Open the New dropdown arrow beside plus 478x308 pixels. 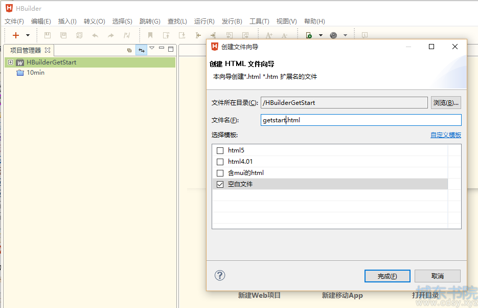coord(28,35)
